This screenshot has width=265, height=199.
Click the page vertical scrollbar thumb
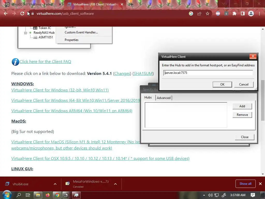click(x=263, y=100)
